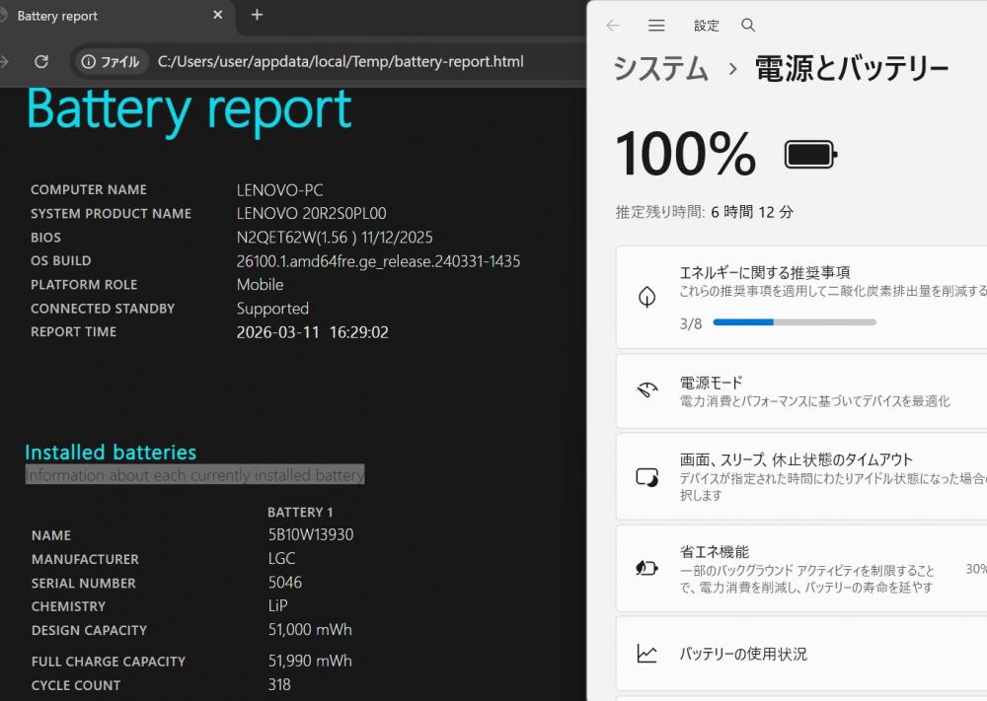The width and height of the screenshot is (987, 701).
Task: Click the 3/8 energy recommendations progress bar
Action: point(794,322)
